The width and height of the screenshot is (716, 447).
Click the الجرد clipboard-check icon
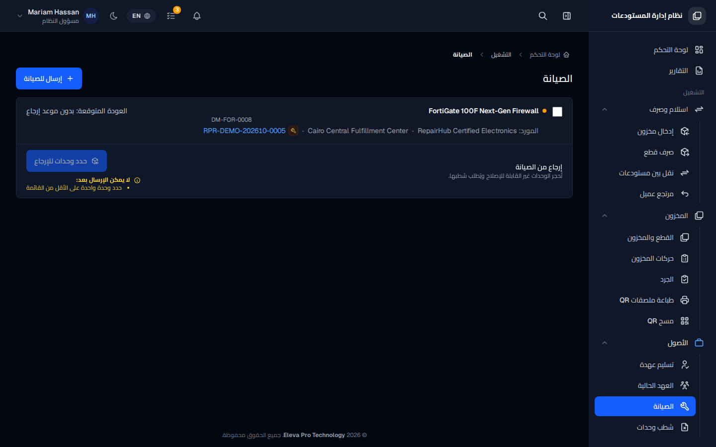(x=685, y=279)
